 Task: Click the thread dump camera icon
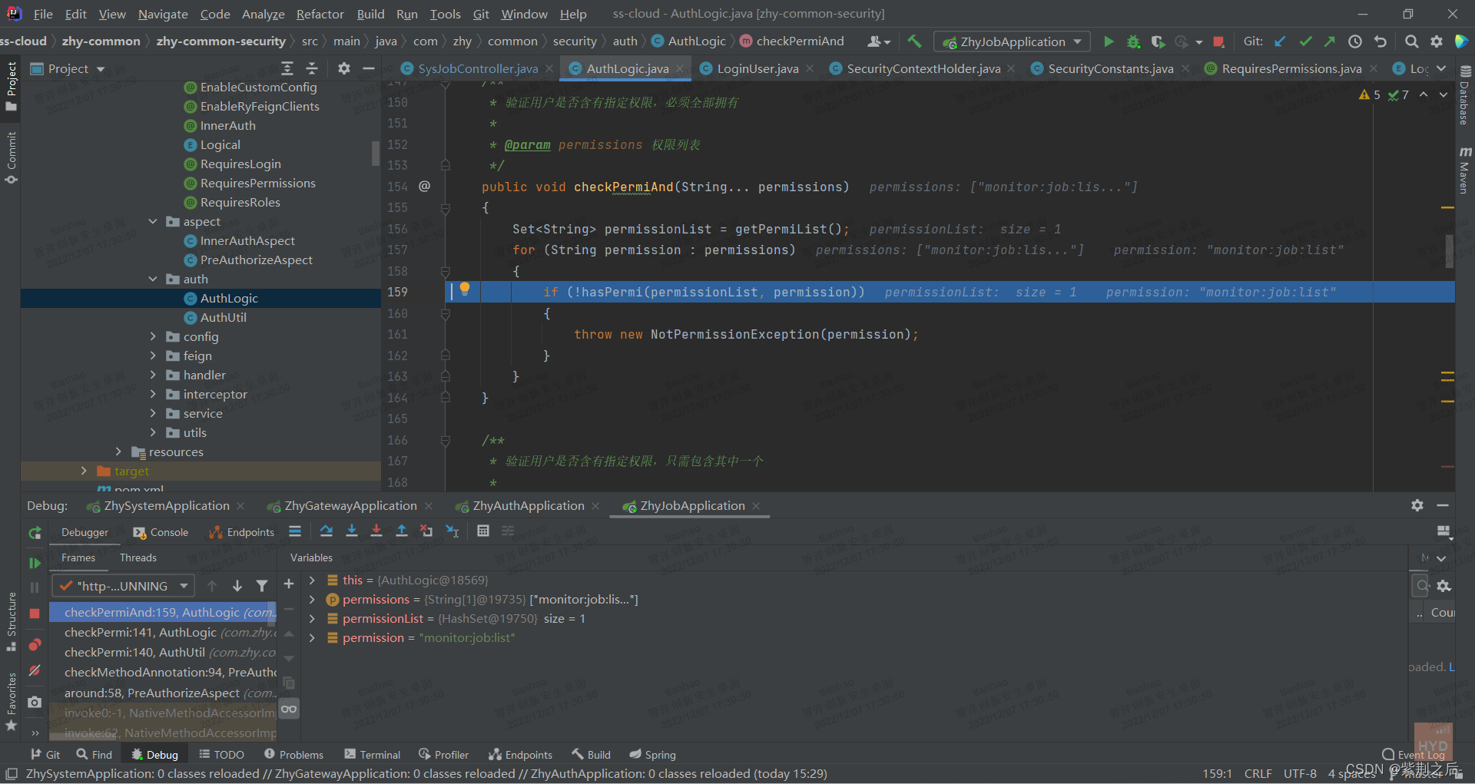point(35,702)
